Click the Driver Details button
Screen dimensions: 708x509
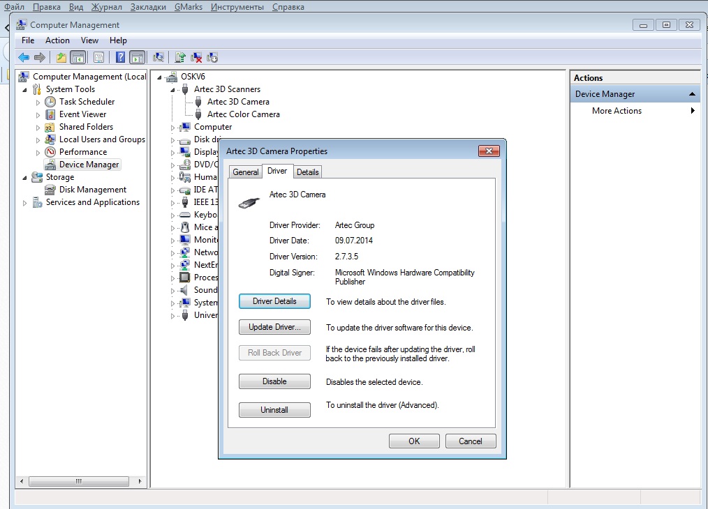click(274, 301)
